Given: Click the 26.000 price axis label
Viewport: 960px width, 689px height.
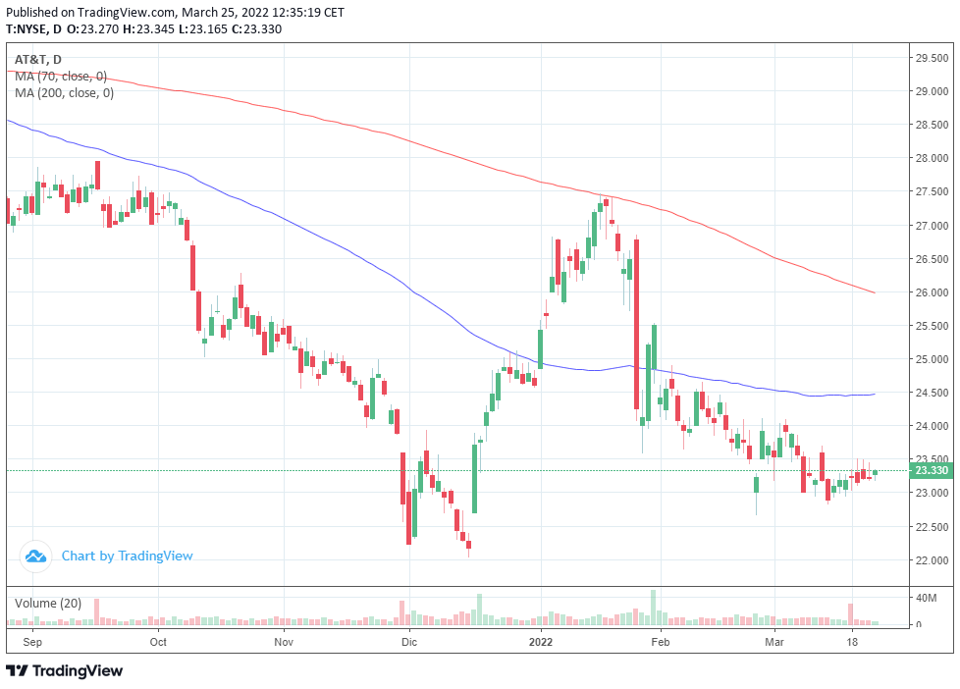Looking at the screenshot, I should [x=932, y=292].
